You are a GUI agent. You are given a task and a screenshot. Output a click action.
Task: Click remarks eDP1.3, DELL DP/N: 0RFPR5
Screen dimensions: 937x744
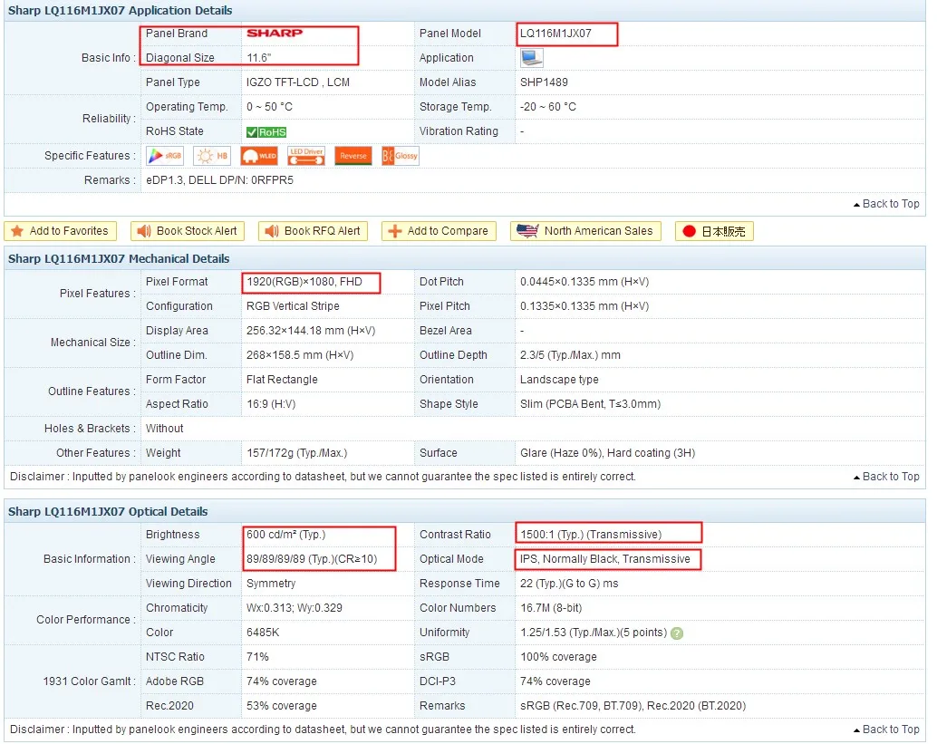point(219,180)
